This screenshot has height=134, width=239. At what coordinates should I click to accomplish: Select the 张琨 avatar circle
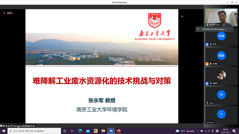coord(221,36)
